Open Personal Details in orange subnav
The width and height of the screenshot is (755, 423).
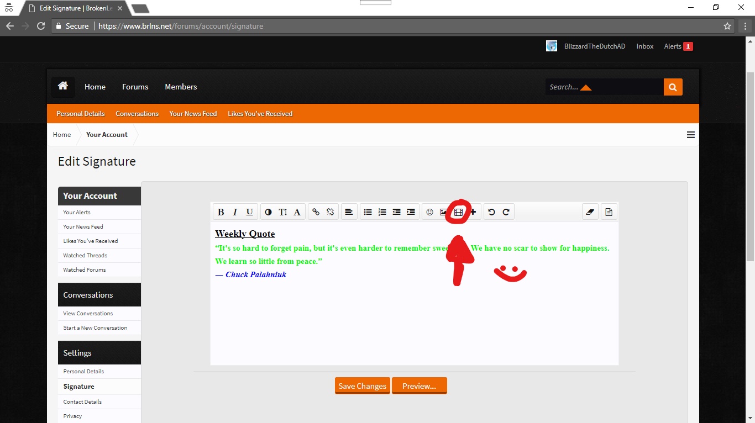81,114
